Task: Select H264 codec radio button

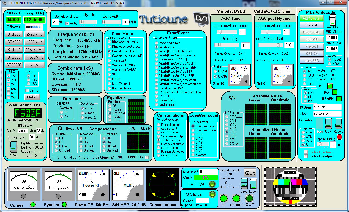Action: 330,64
